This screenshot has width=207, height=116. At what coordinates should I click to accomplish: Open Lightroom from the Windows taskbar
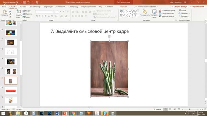point(42,113)
